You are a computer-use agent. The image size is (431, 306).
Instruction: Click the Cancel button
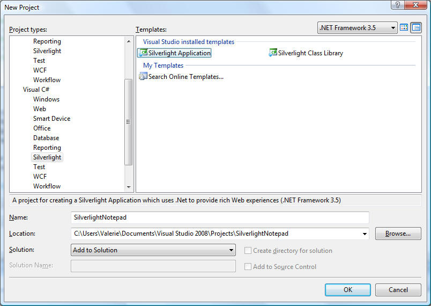(398, 290)
